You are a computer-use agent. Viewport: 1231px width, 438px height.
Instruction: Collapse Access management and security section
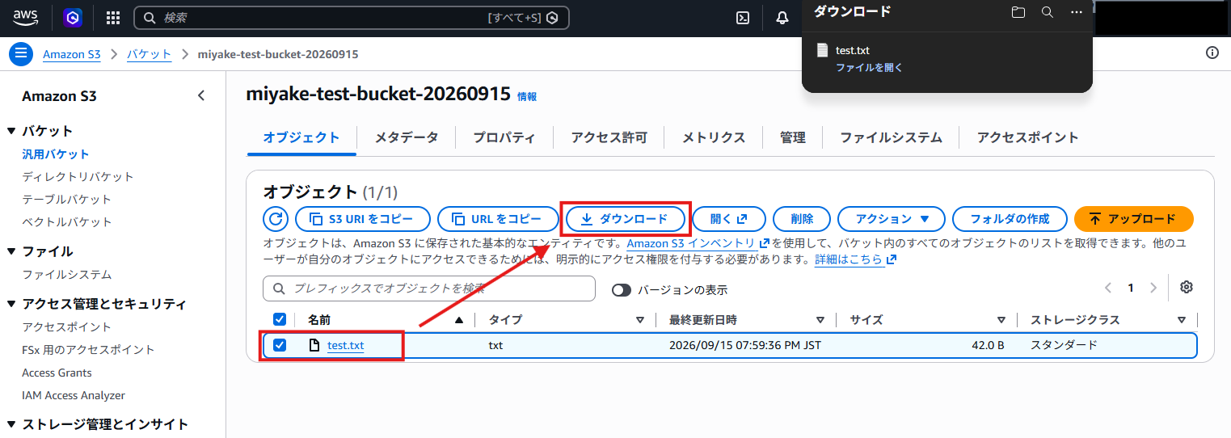click(11, 305)
